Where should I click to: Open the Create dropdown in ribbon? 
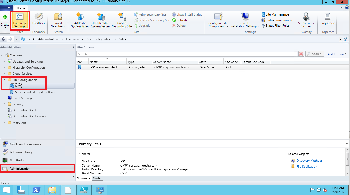coord(5,21)
